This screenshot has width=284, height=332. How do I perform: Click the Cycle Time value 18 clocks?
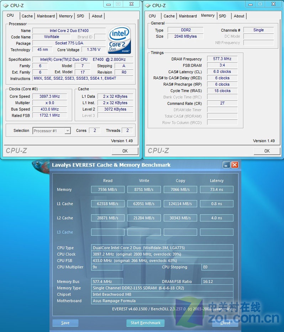(222, 91)
